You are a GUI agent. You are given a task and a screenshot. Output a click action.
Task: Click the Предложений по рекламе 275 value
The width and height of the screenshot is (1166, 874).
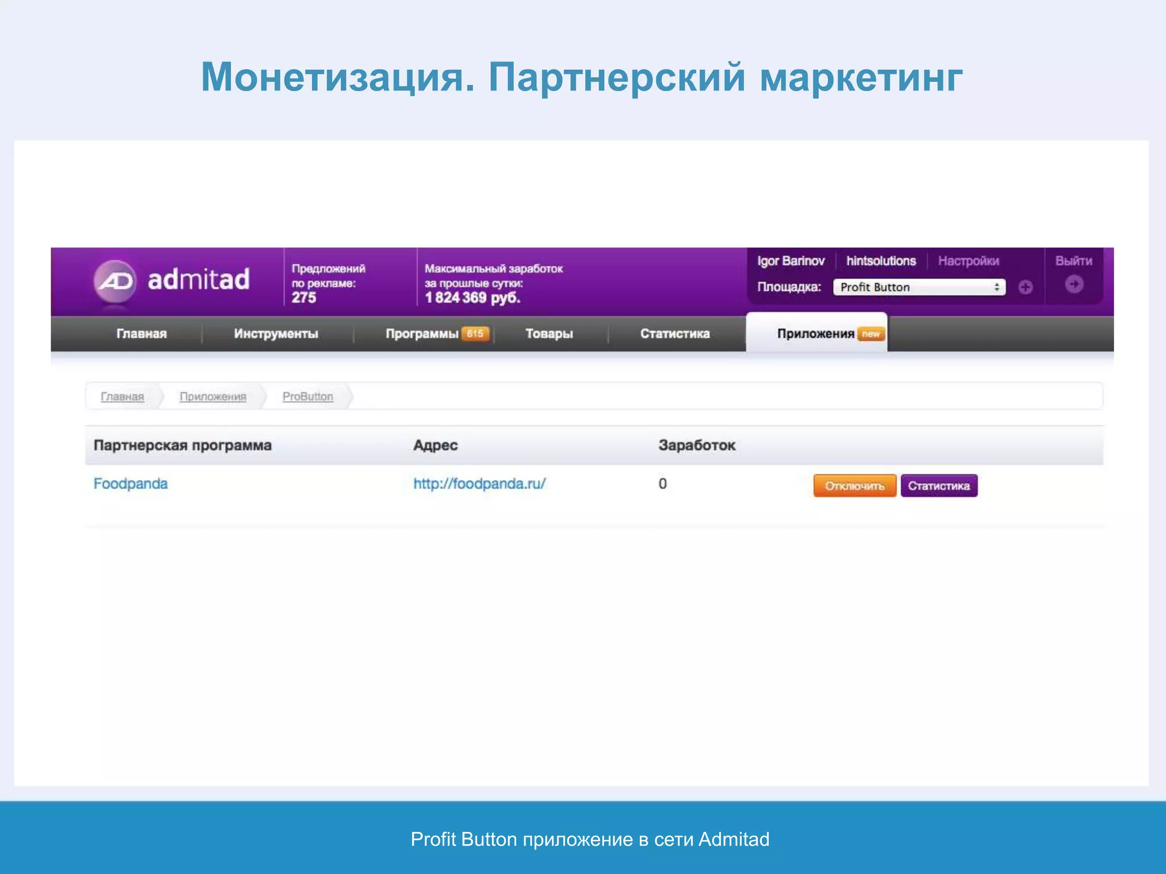click(x=304, y=298)
